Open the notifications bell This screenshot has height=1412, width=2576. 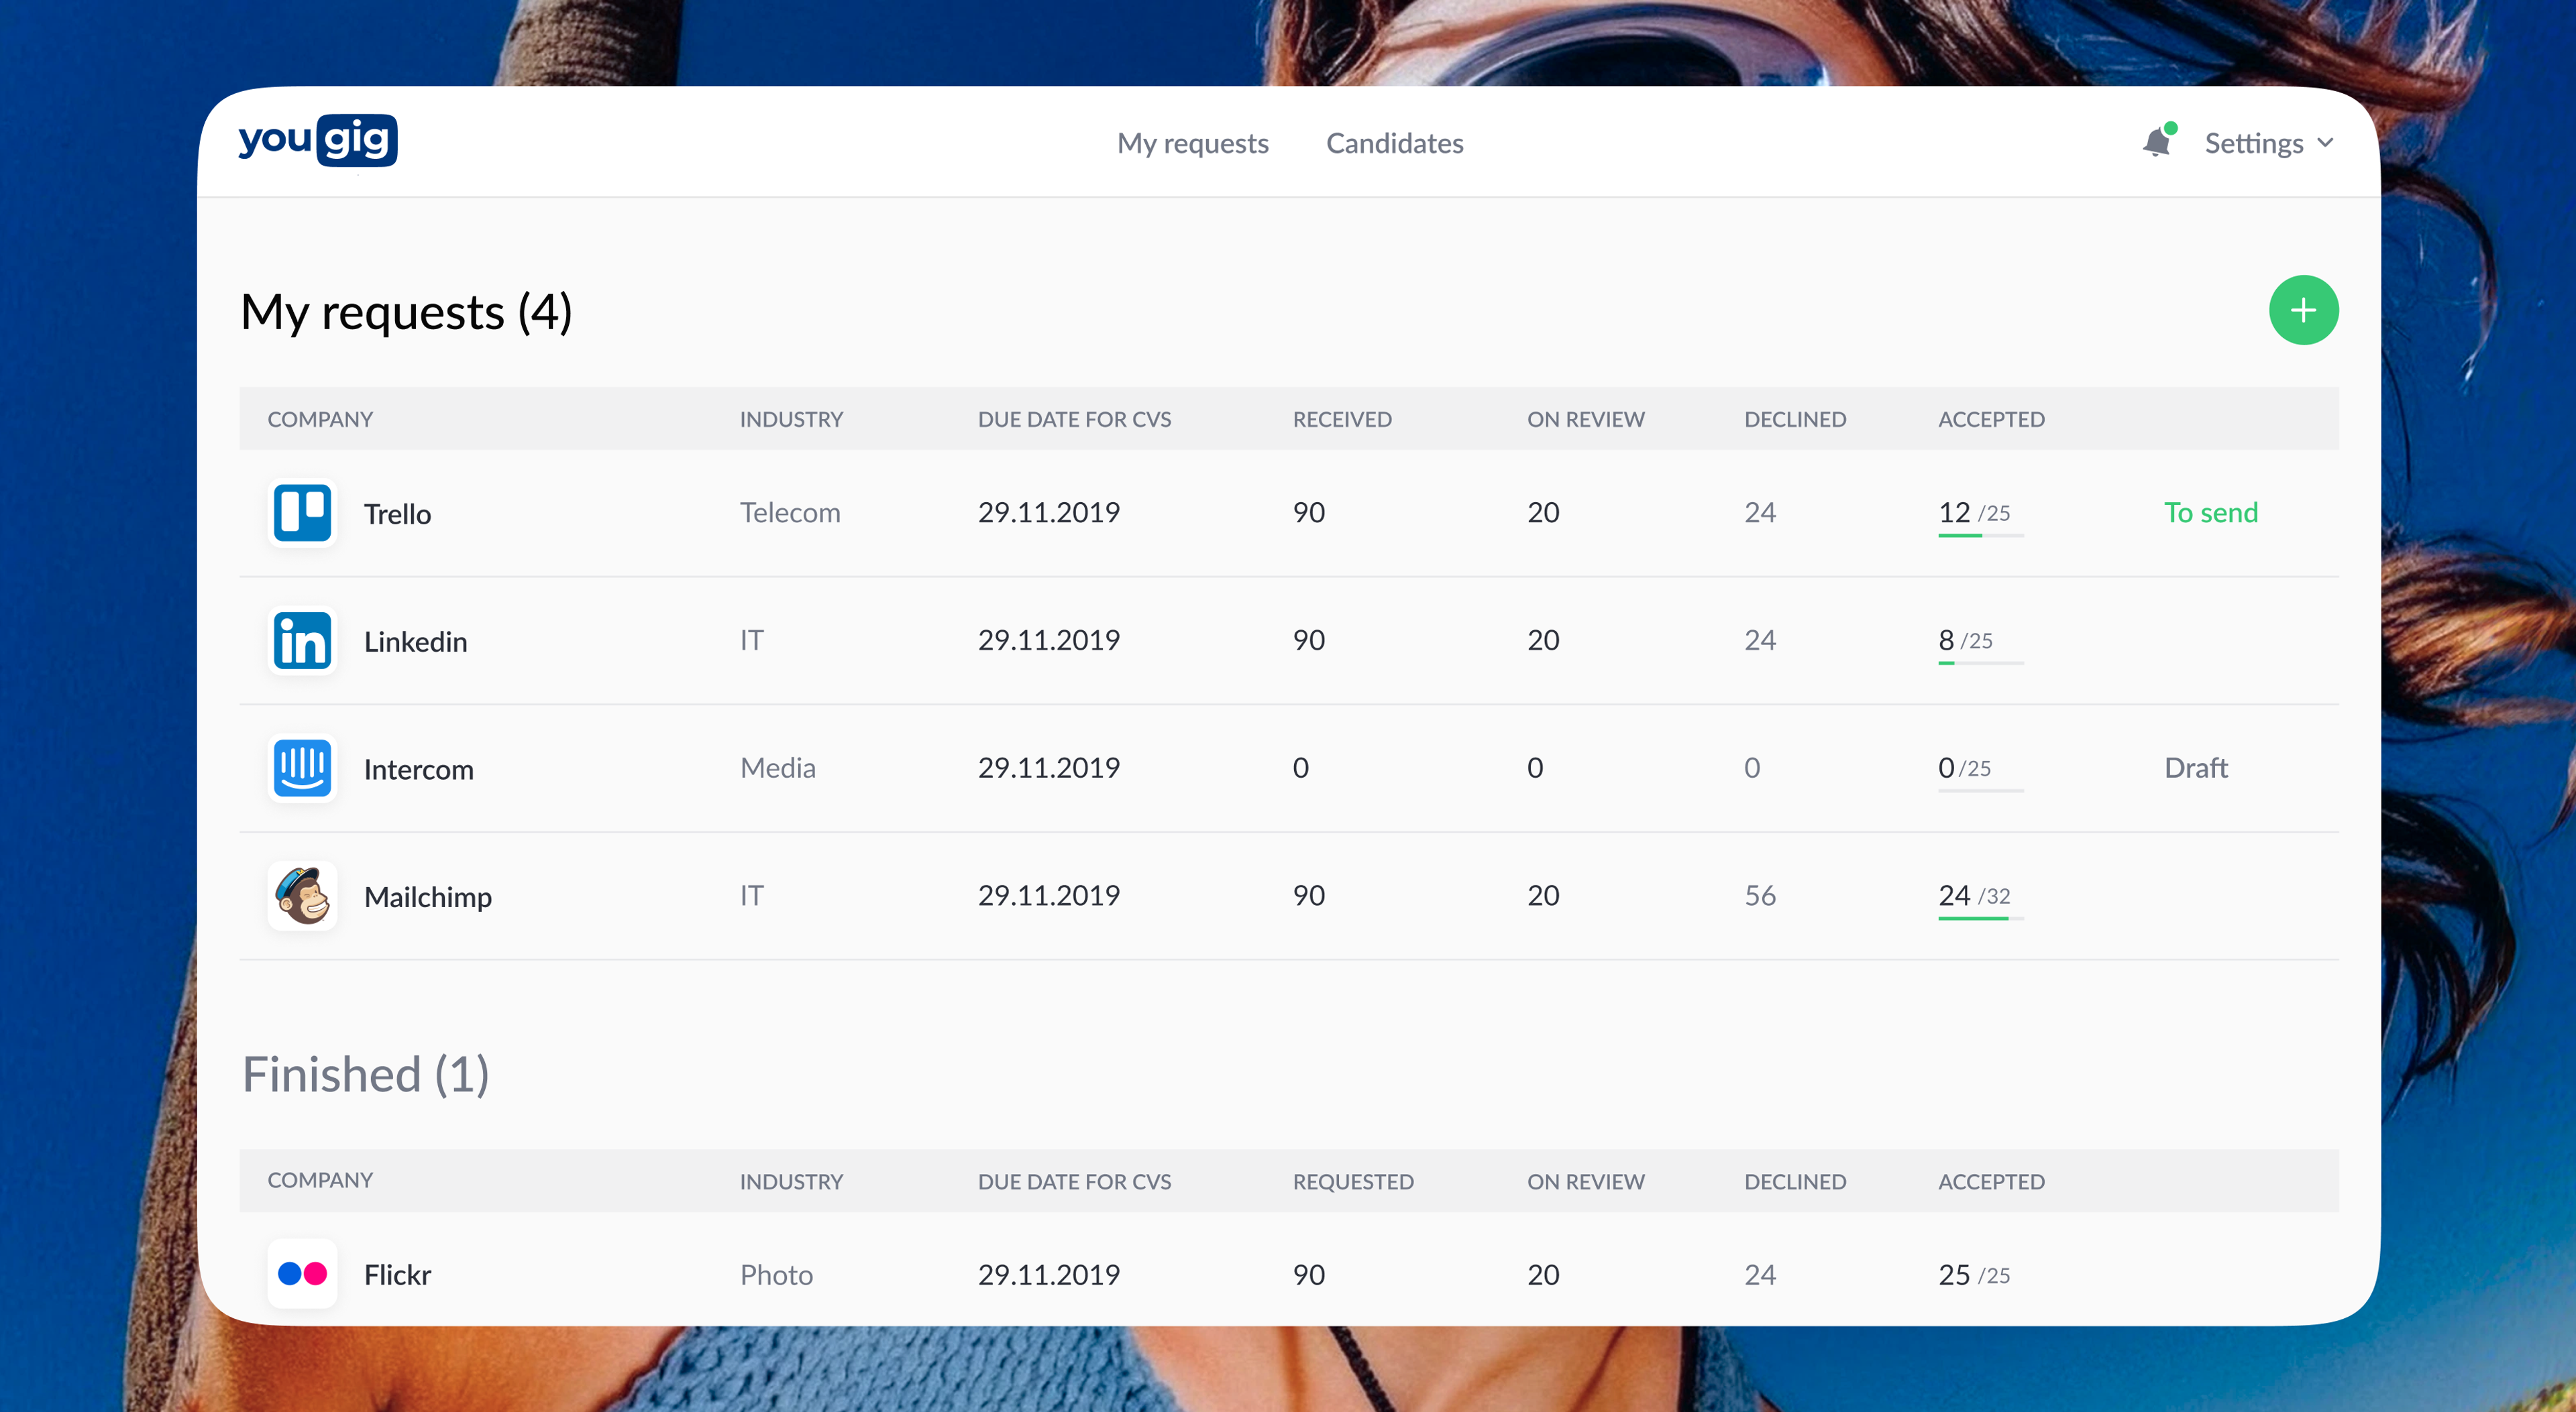[2158, 142]
